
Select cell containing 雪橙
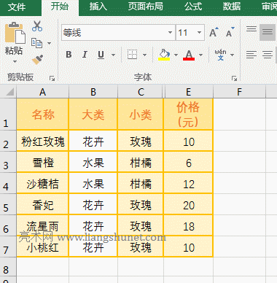pyautogui.click(x=43, y=162)
